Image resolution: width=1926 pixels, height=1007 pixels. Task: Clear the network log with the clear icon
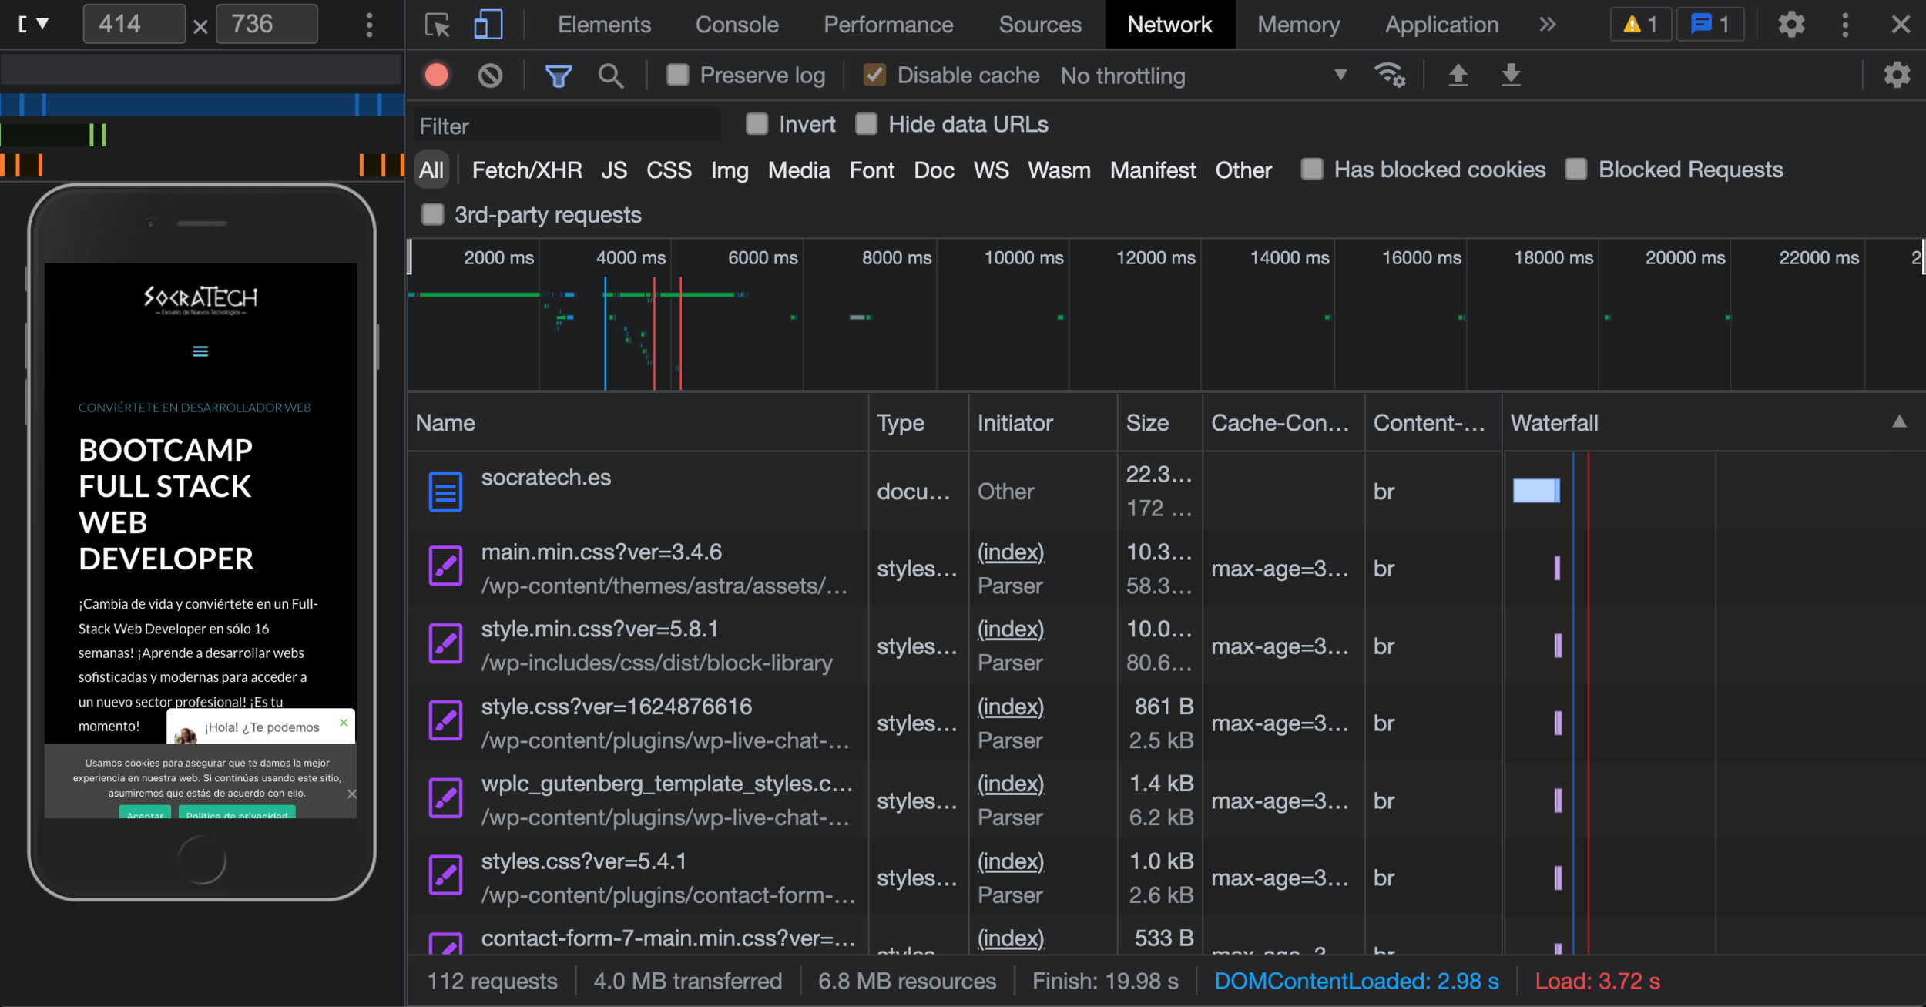point(490,75)
